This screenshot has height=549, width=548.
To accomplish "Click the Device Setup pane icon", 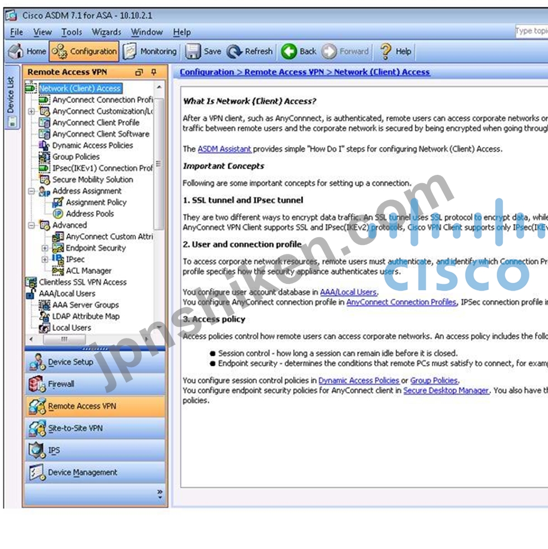I will (37, 362).
